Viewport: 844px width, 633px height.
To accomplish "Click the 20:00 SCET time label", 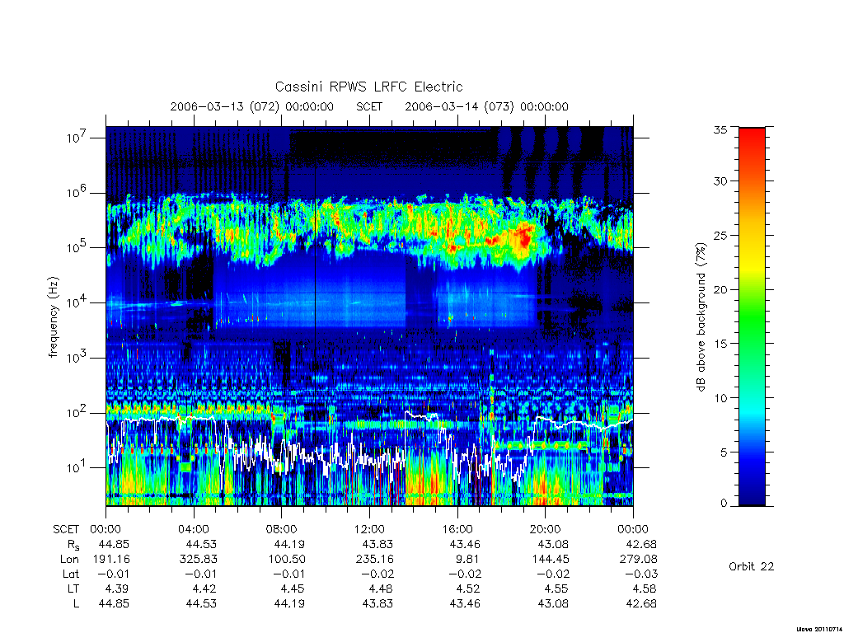I will [545, 529].
